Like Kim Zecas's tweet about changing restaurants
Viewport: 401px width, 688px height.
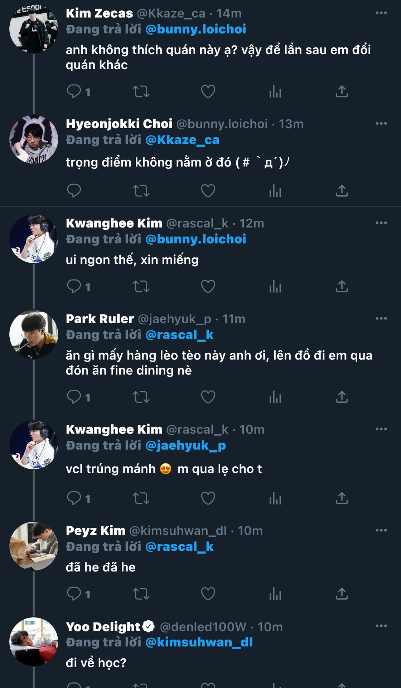pos(208,91)
